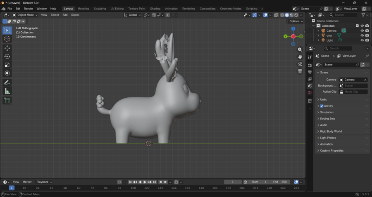372x197 pixels.
Task: Hide the cow object in viewport
Action: click(362, 35)
